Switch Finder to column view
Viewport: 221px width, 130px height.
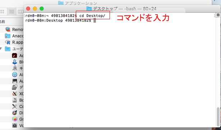20,11
